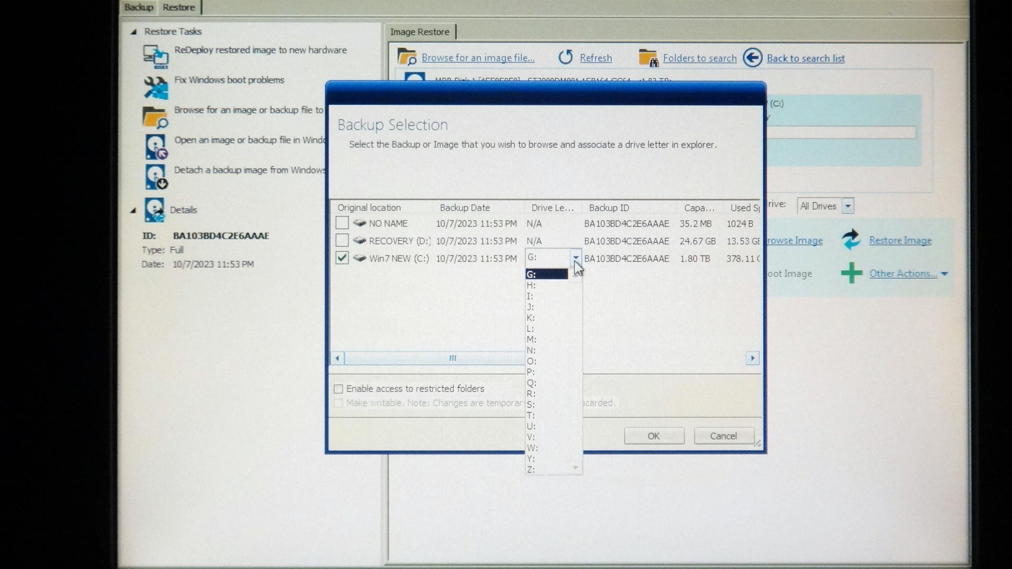1012x569 pixels.
Task: Enable access to restricted folders
Action: [338, 389]
